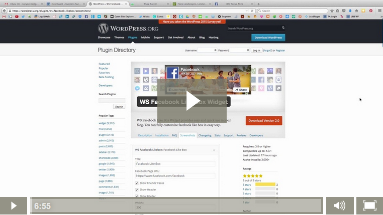Seek in the video progress bar
This screenshot has height=215, width=383.
tap(176, 206)
